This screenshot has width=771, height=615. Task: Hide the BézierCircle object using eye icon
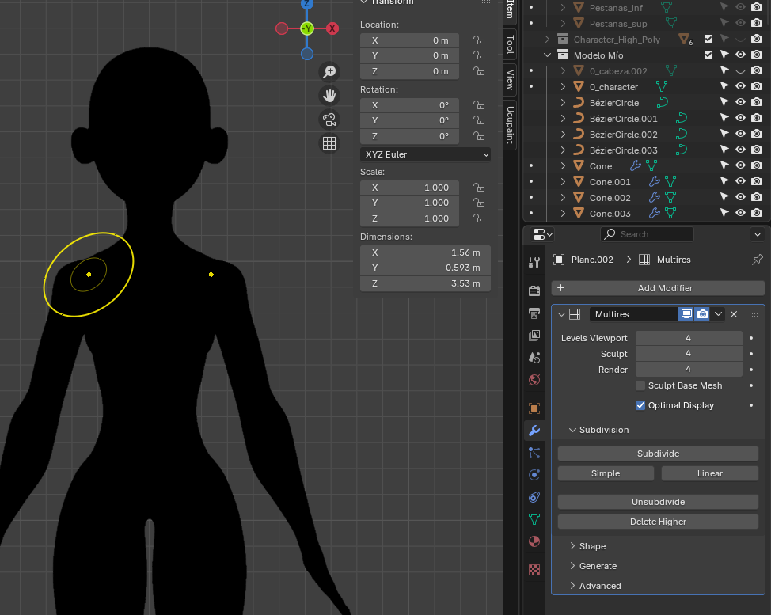click(x=741, y=103)
